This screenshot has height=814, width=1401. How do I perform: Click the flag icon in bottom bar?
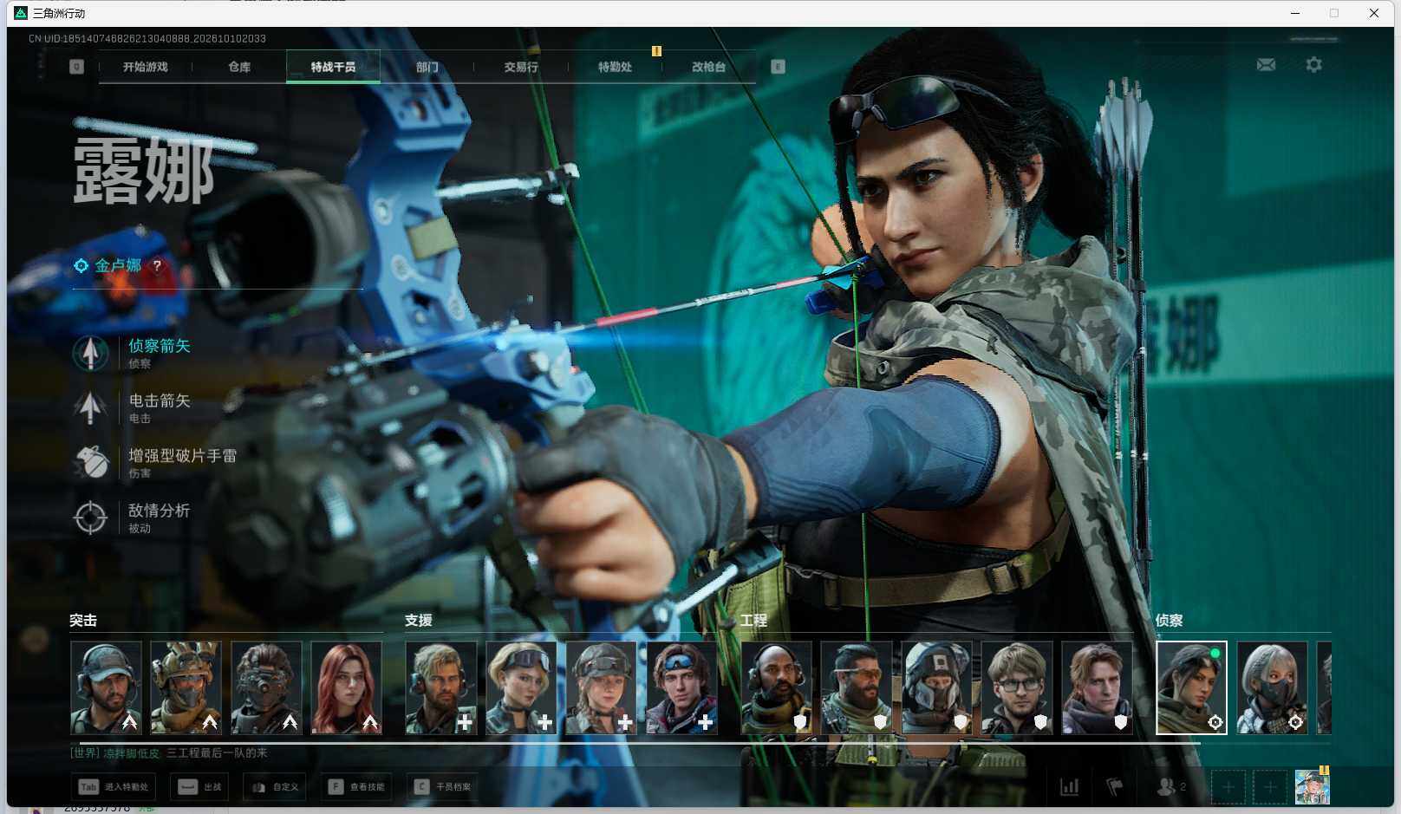[x=1115, y=787]
